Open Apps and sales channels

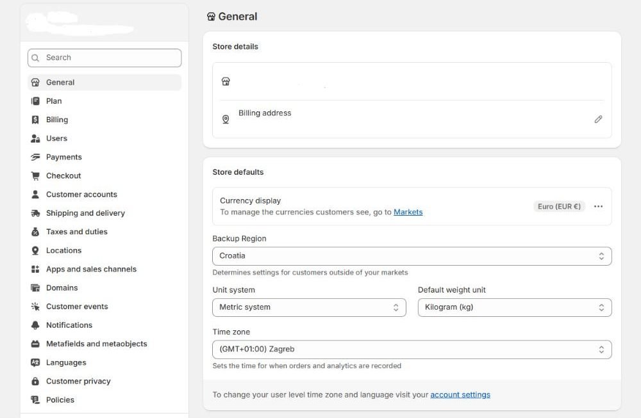point(104,269)
